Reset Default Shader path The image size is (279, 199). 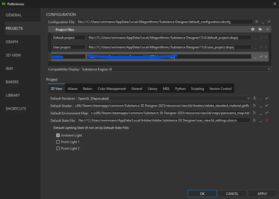tap(254, 106)
